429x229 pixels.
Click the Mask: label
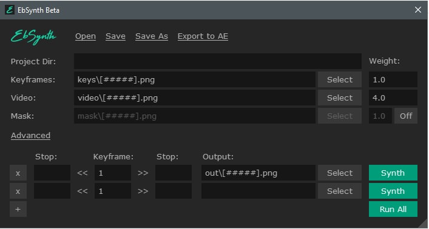(22, 116)
